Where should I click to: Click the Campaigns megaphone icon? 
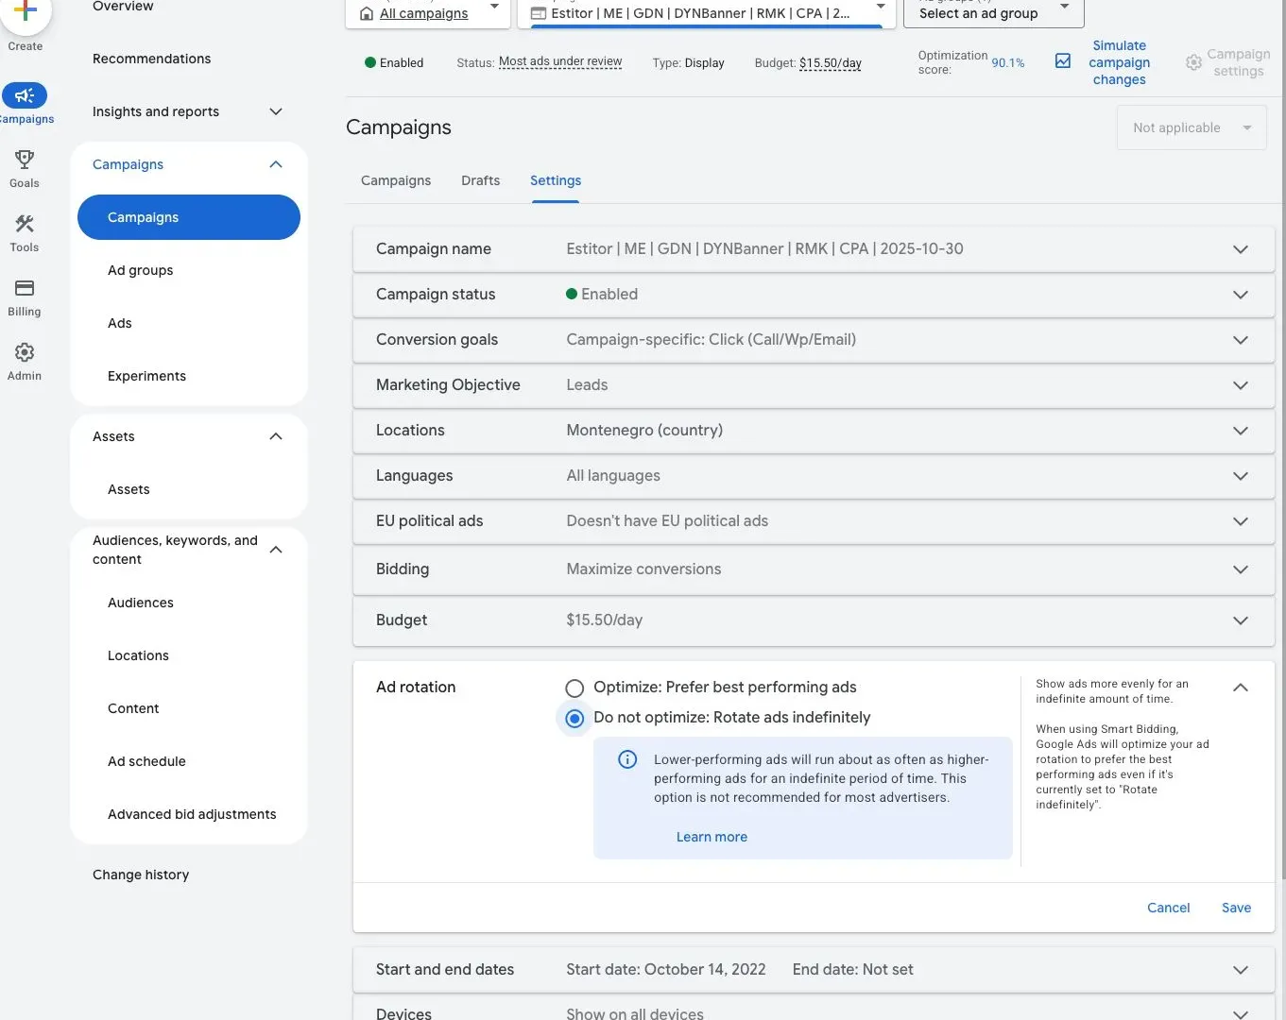(25, 95)
